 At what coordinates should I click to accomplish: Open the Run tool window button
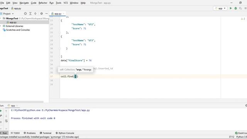(3, 133)
